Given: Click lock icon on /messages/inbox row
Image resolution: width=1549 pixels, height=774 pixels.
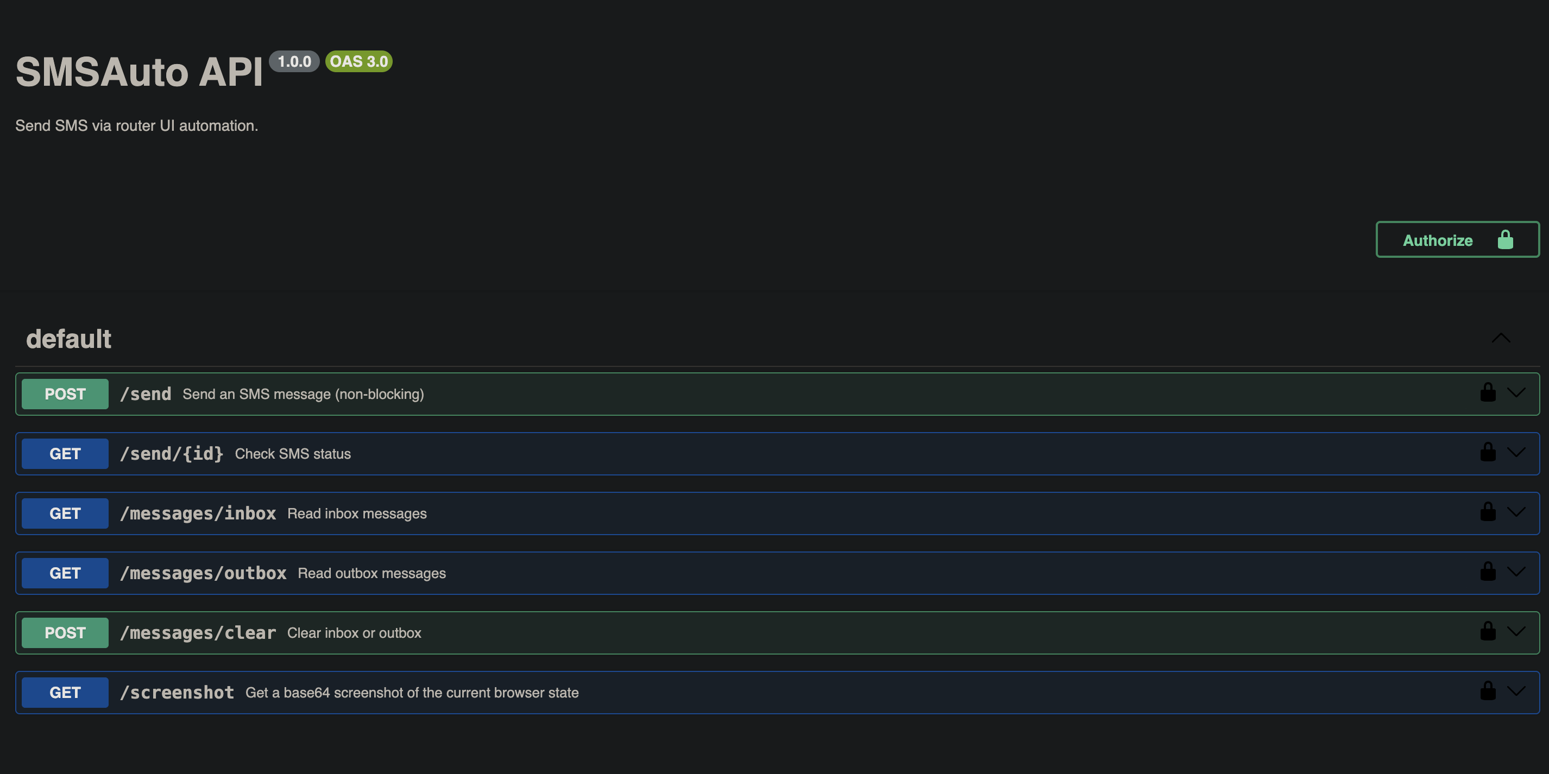Looking at the screenshot, I should tap(1488, 512).
